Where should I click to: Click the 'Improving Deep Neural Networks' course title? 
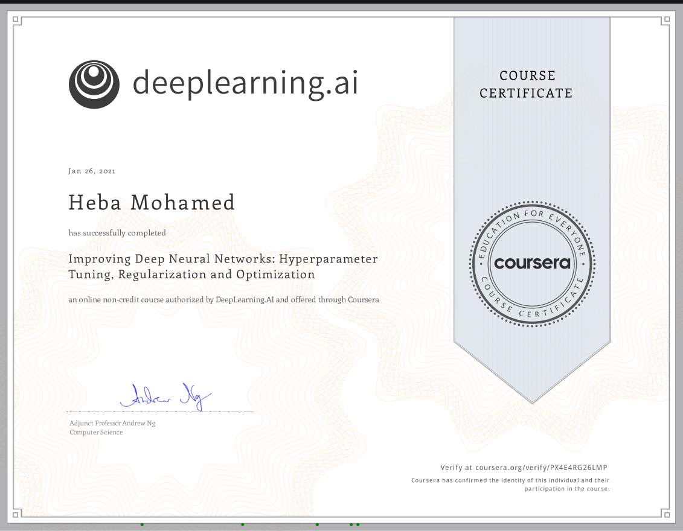point(223,267)
